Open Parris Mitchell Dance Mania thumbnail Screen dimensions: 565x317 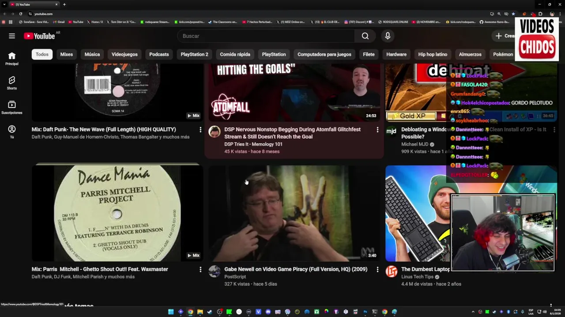click(x=117, y=213)
